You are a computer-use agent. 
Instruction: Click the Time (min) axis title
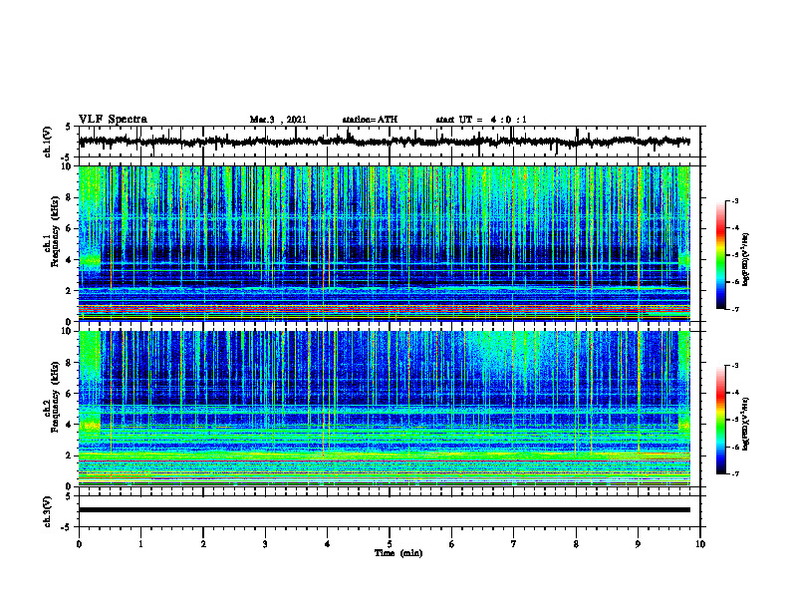coord(398,553)
